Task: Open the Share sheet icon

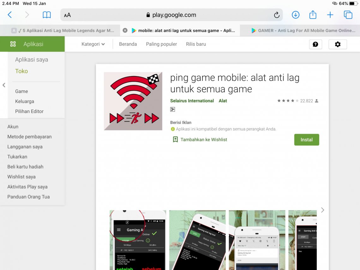Action: coord(313,15)
